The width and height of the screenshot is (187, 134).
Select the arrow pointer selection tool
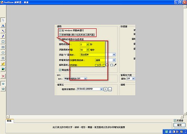click(x=3, y=20)
